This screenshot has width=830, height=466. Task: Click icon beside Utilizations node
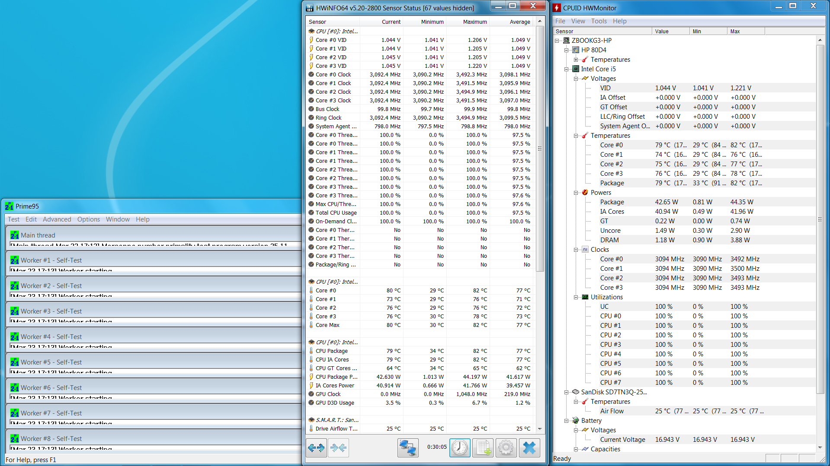pyautogui.click(x=585, y=297)
